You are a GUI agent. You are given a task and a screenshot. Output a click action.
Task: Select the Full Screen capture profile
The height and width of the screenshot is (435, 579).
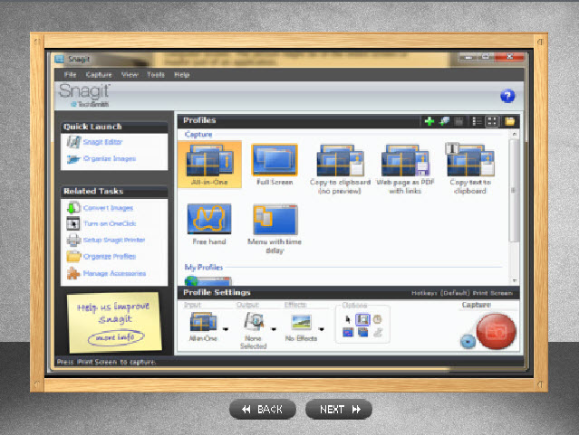tap(275, 165)
